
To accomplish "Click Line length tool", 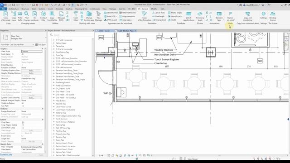I will pos(158,16).
